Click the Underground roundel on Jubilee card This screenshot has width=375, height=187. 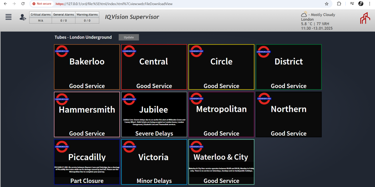coord(129,99)
